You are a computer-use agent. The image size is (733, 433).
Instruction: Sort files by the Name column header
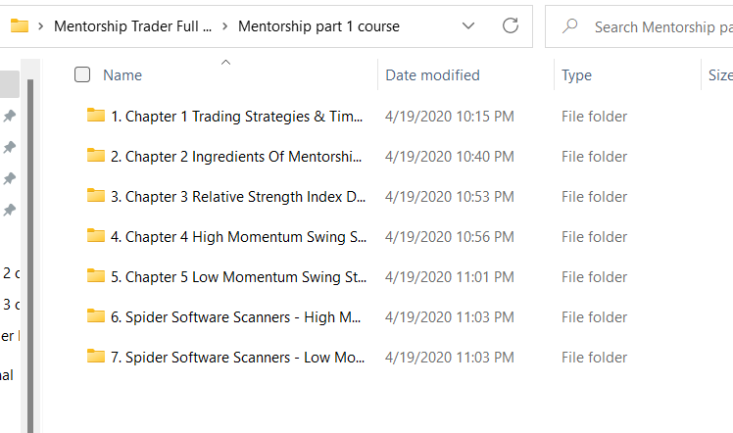pos(122,75)
